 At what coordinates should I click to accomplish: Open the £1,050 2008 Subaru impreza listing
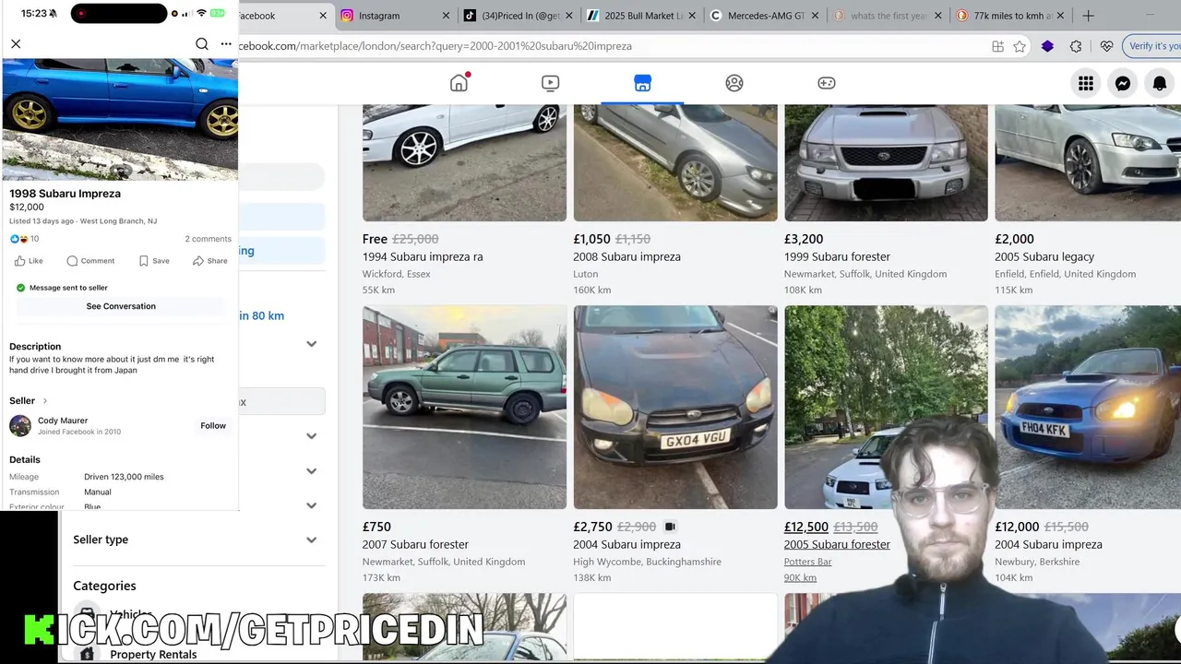coord(626,256)
